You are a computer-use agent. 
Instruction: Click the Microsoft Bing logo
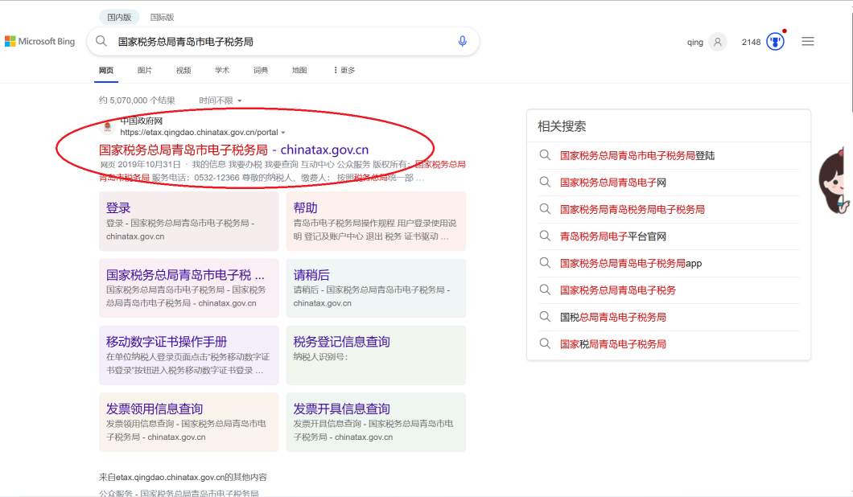pos(39,42)
